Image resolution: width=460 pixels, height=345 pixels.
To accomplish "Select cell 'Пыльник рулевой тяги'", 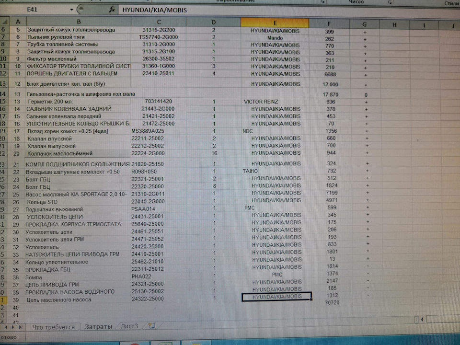I will (79, 37).
